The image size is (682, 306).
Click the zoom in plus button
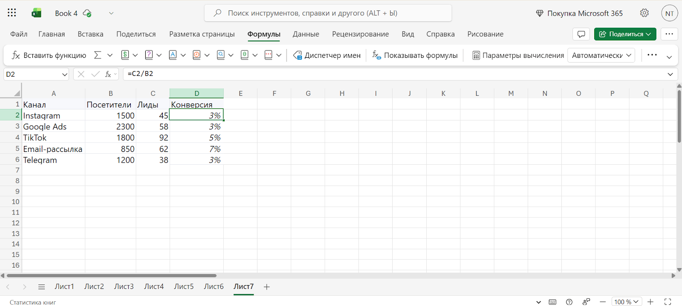(650, 302)
